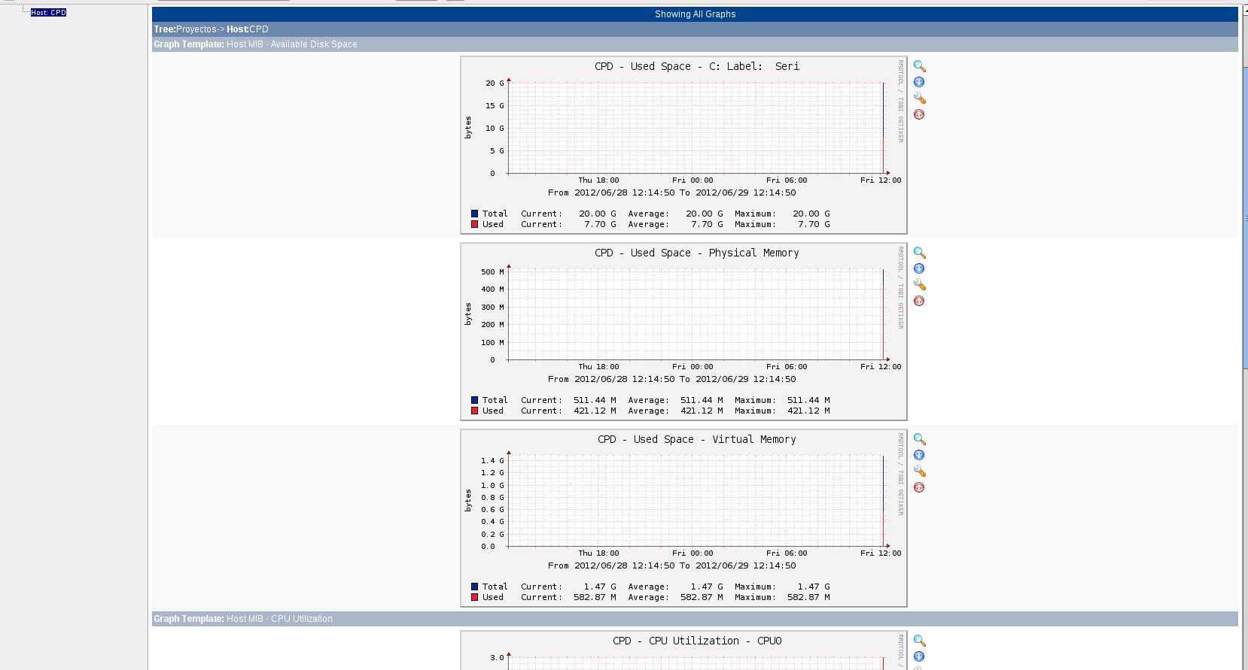Select Host: CPD in the tree

pyautogui.click(x=48, y=13)
